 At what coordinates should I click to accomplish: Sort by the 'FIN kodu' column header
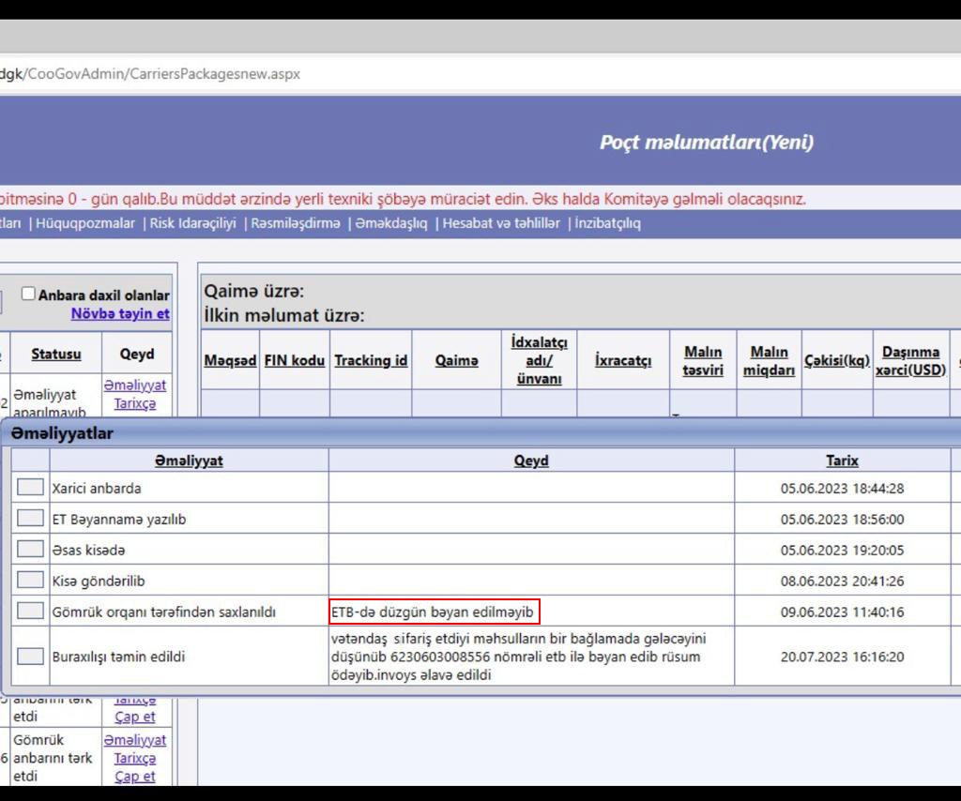(x=294, y=360)
